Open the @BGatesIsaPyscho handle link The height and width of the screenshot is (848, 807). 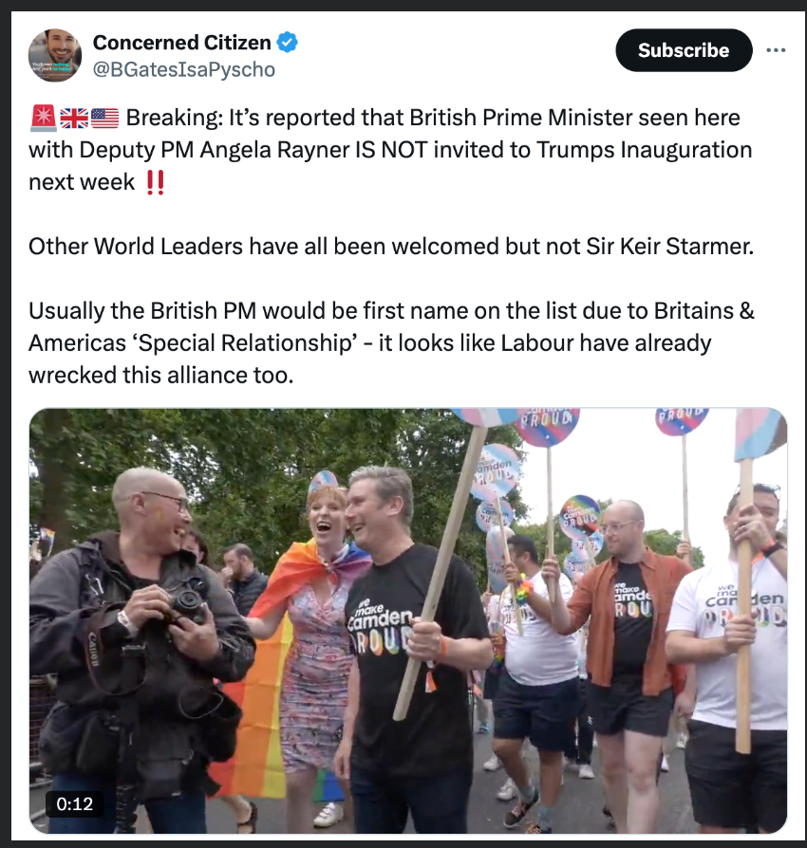click(183, 69)
